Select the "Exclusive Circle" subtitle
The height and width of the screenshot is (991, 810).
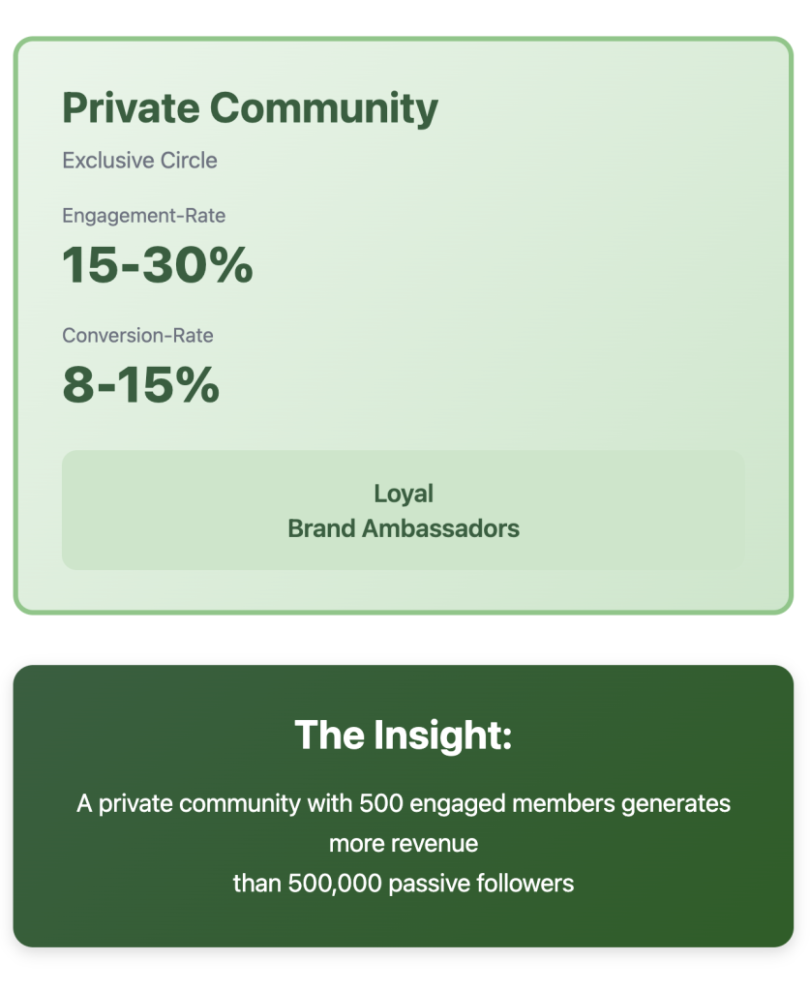(x=139, y=161)
